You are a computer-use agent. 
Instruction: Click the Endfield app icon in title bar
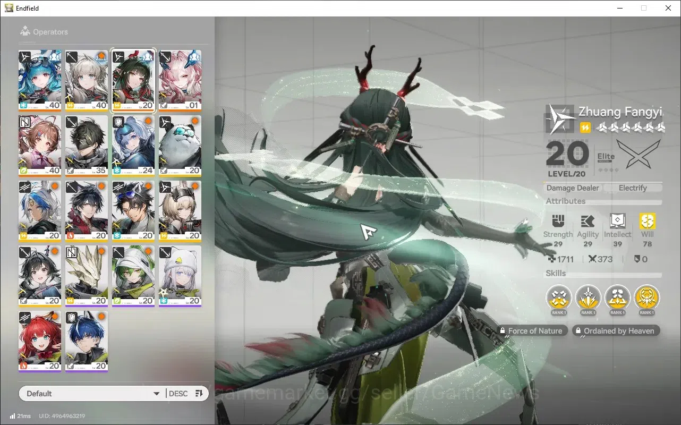tap(9, 8)
